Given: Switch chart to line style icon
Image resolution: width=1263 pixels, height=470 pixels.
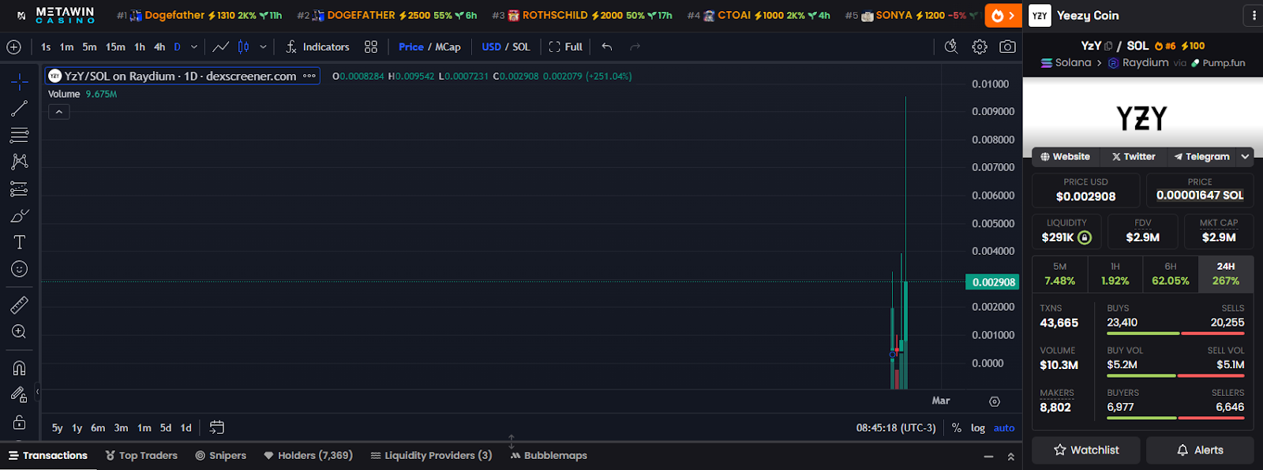Looking at the screenshot, I should coord(221,47).
